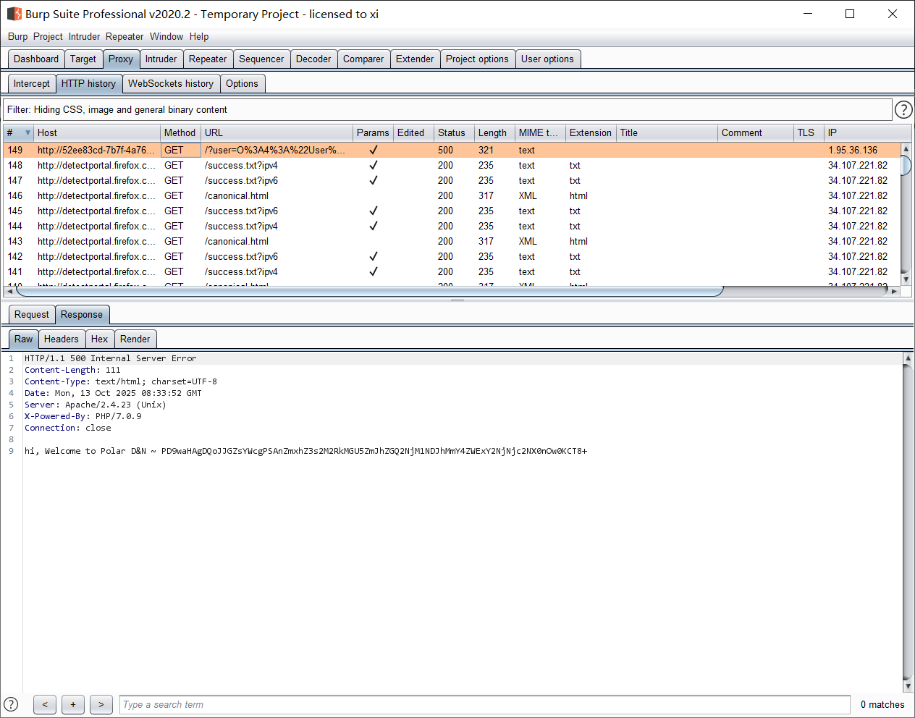Image resolution: width=915 pixels, height=718 pixels.
Task: Select history row number 143
Action: [x=452, y=242]
